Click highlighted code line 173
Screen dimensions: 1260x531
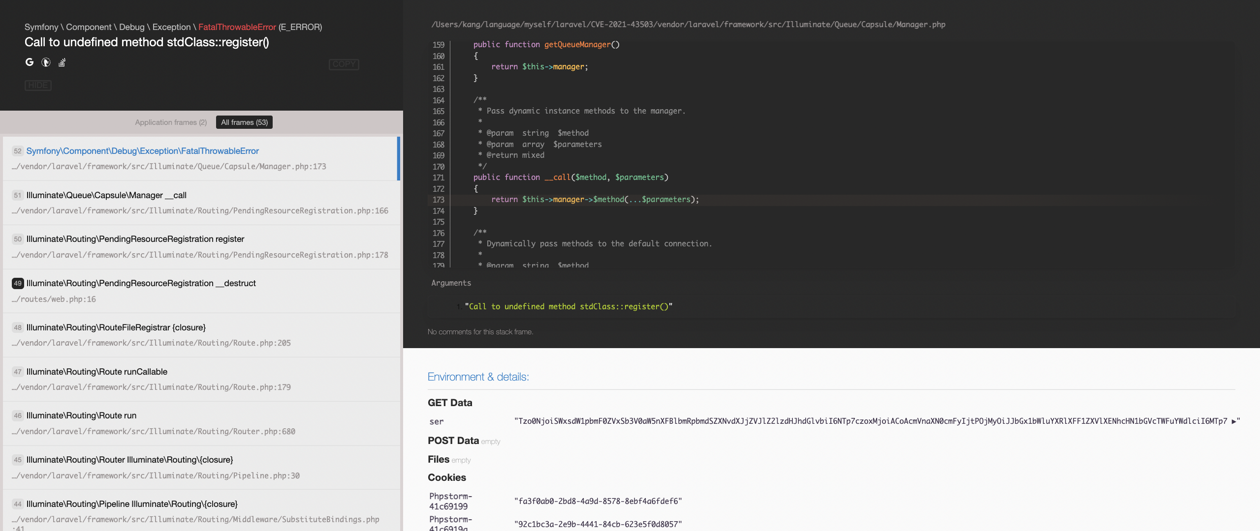(595, 200)
